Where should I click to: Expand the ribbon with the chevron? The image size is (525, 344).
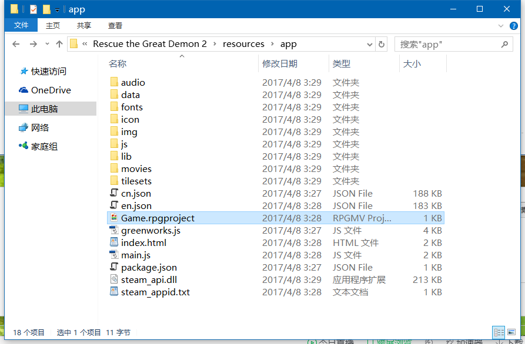[501, 26]
